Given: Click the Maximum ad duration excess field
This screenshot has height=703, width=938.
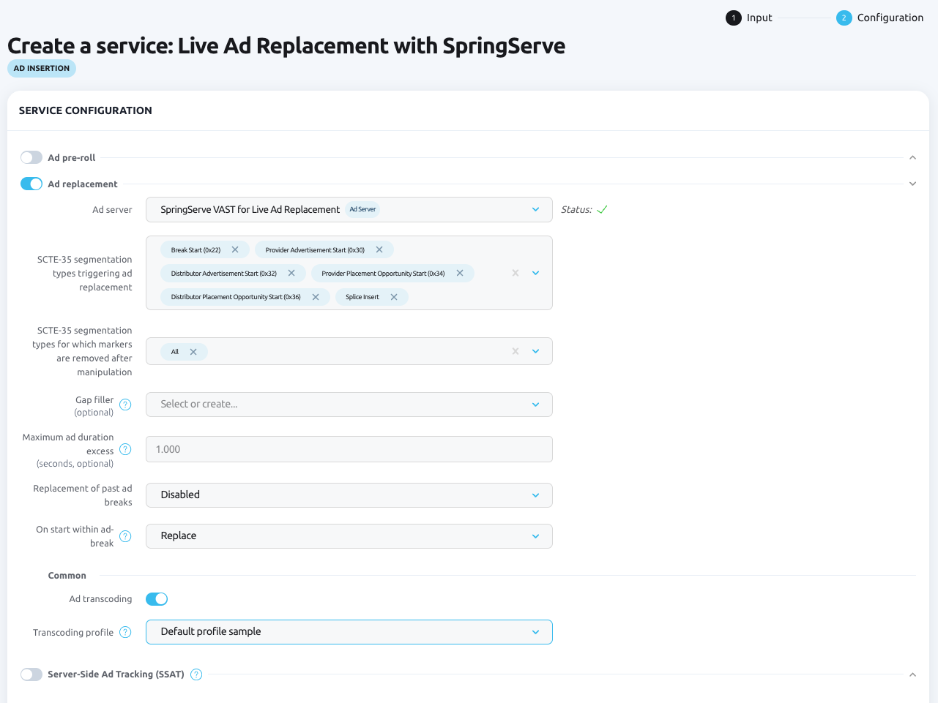Looking at the screenshot, I should (349, 450).
